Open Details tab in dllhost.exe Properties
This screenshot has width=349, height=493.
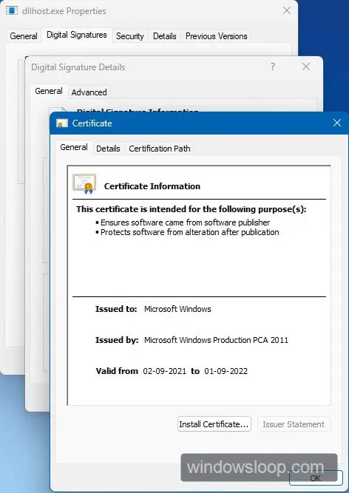click(165, 36)
